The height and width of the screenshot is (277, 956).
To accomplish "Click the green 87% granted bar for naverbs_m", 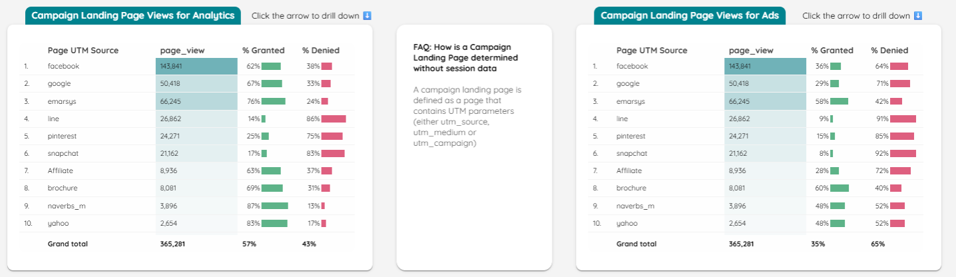I will pyautogui.click(x=275, y=206).
